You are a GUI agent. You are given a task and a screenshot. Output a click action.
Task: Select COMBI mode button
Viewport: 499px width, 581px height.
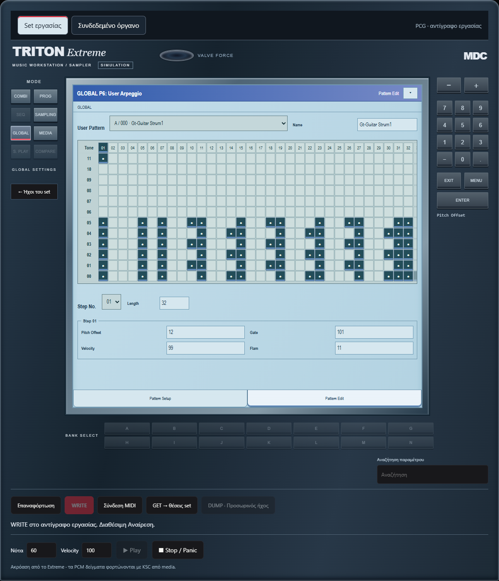[x=21, y=96]
